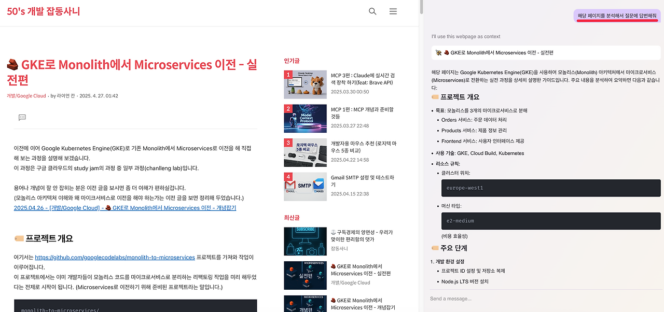Open the hamburger menu icon
Image resolution: width=664 pixels, height=312 pixels.
pyautogui.click(x=393, y=11)
